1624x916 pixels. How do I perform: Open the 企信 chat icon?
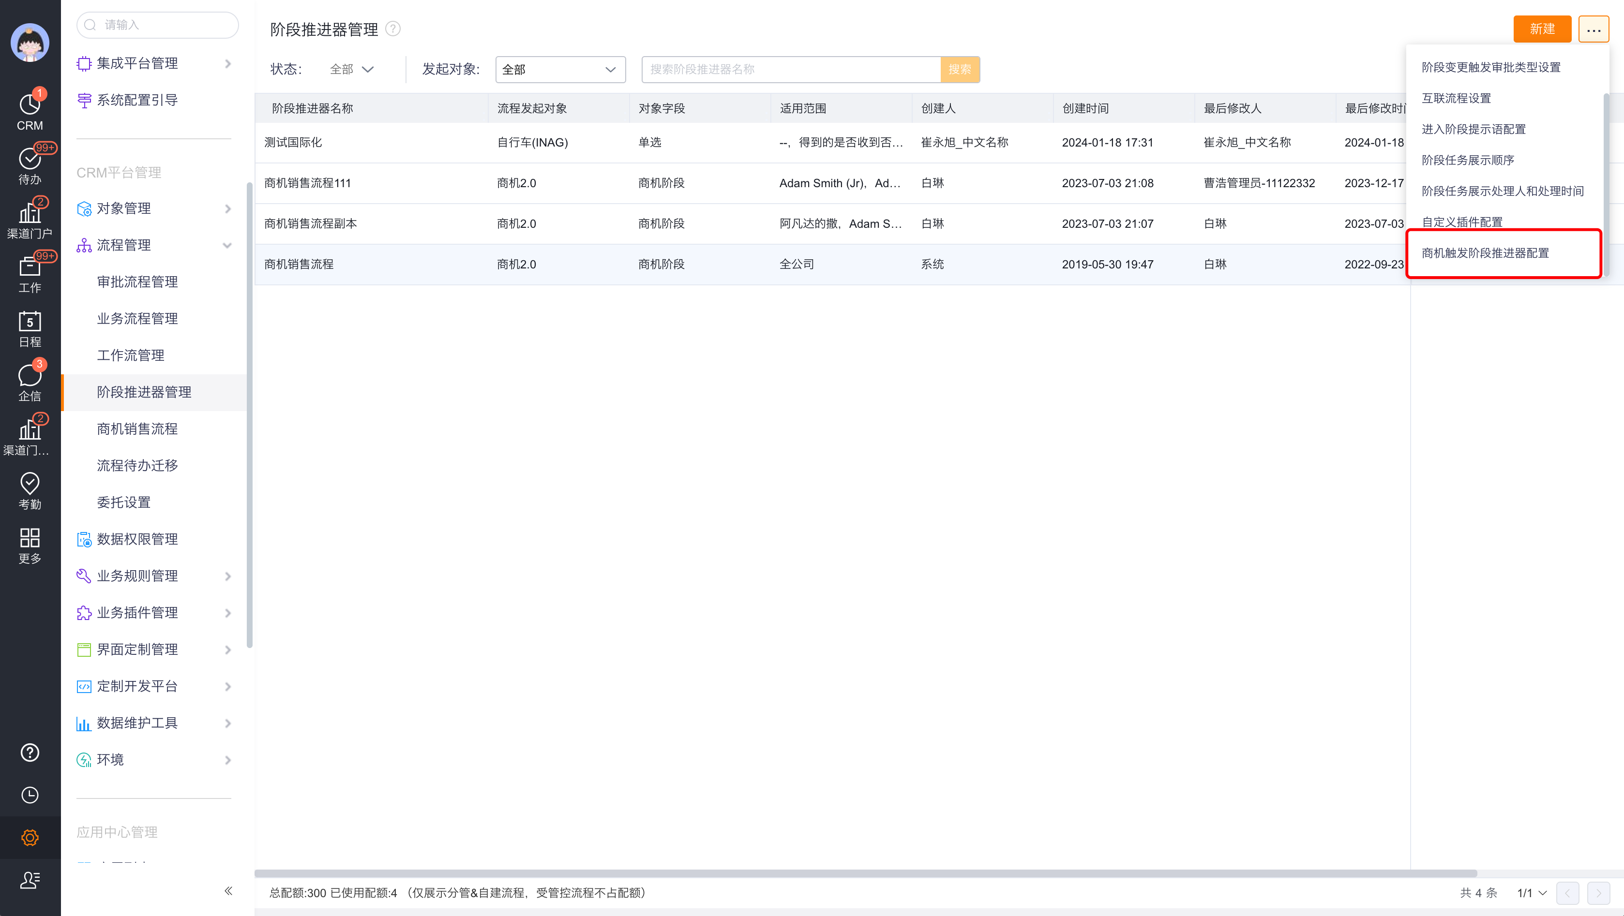(x=30, y=383)
